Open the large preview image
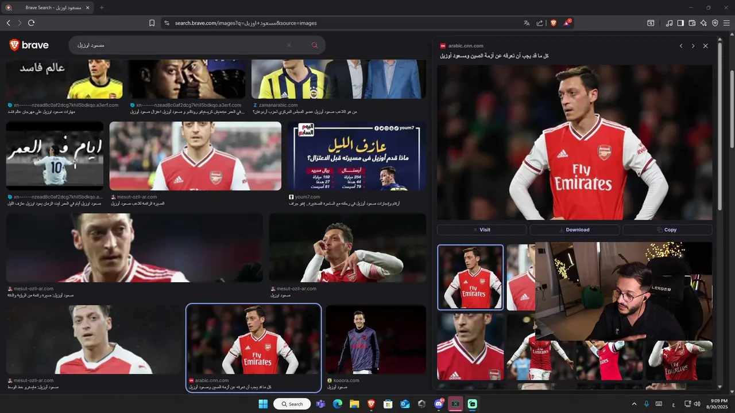The width and height of the screenshot is (735, 413). [575, 142]
